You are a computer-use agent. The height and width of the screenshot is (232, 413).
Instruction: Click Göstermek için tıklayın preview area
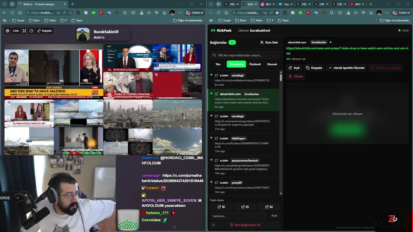coord(348,114)
